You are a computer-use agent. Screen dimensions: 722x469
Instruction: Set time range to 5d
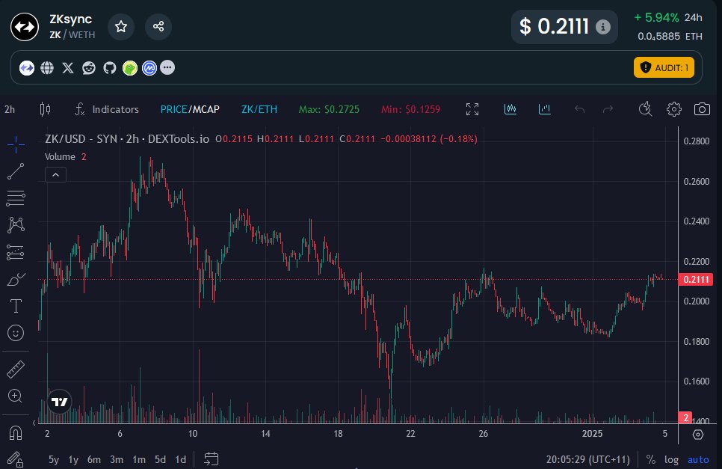(x=160, y=459)
